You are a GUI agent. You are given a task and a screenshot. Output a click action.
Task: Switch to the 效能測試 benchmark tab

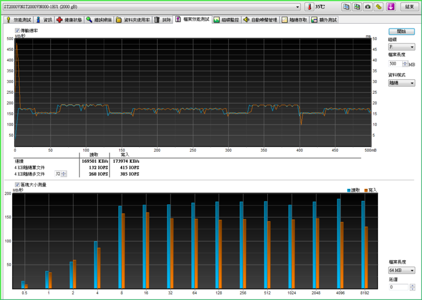pos(18,20)
